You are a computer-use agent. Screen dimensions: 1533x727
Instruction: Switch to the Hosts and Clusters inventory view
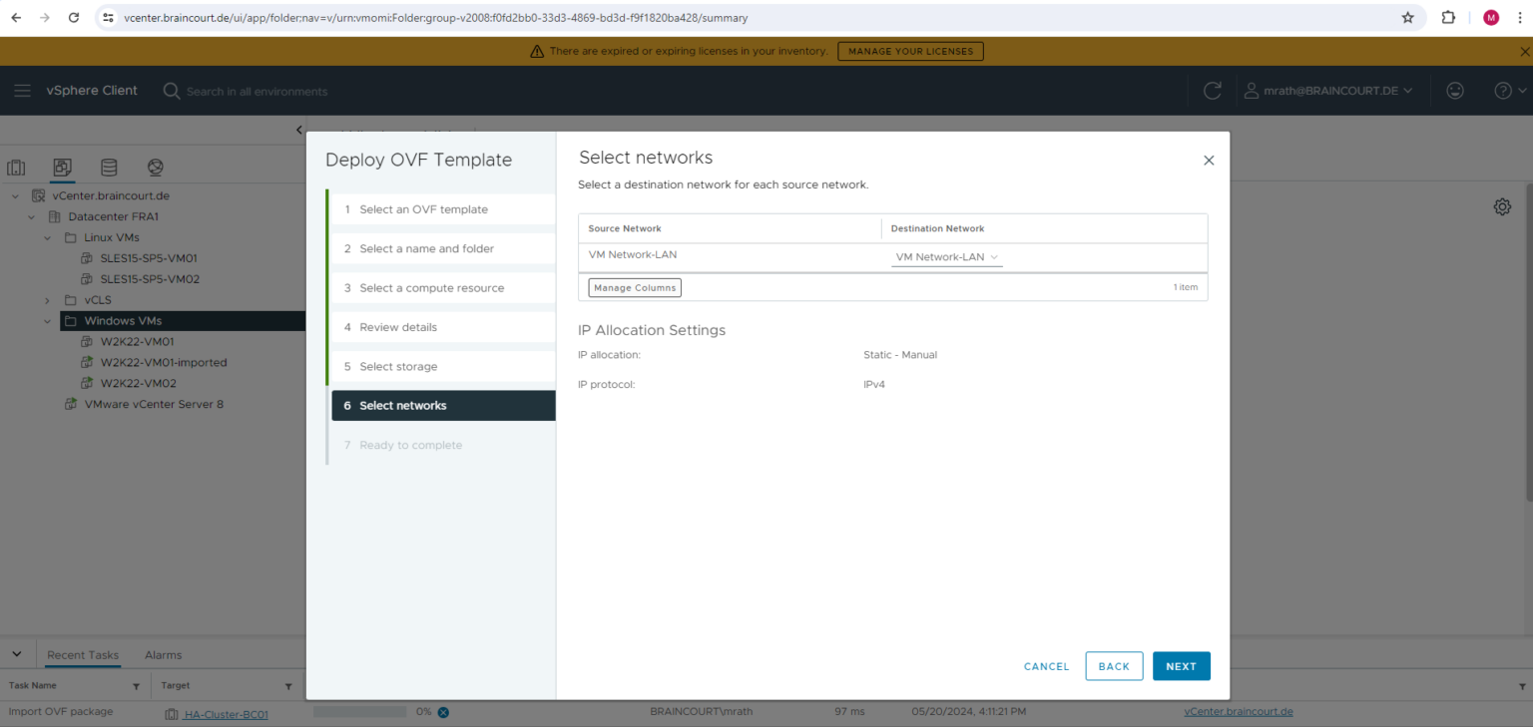16,168
